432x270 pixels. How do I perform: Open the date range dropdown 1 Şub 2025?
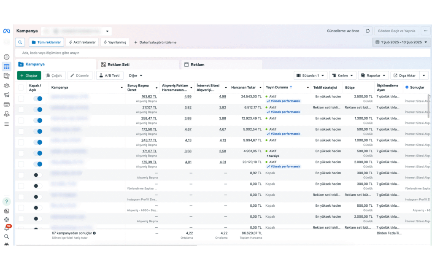[x=401, y=42]
